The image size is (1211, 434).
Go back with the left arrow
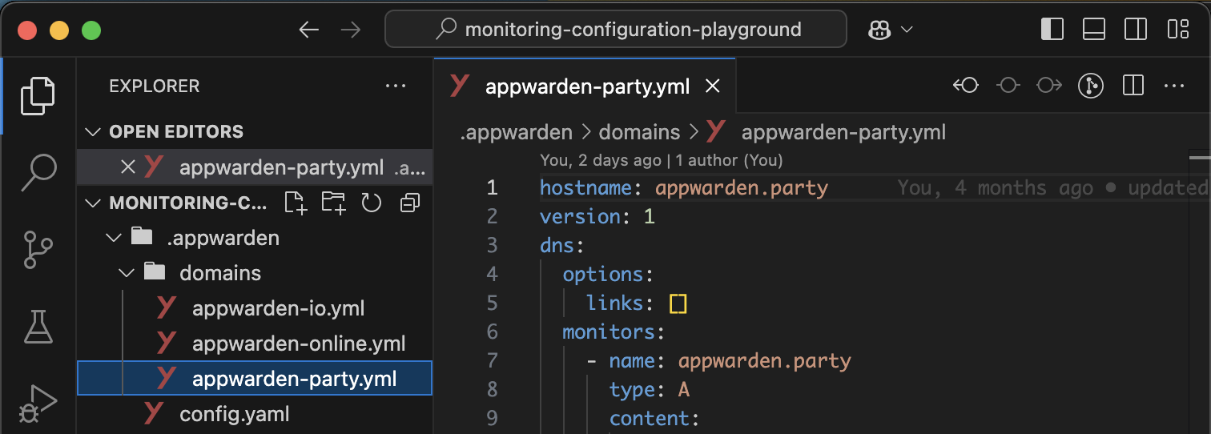308,30
